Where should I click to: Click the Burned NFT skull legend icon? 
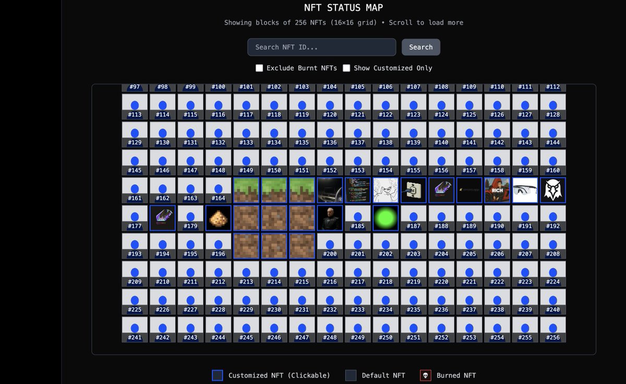(426, 375)
